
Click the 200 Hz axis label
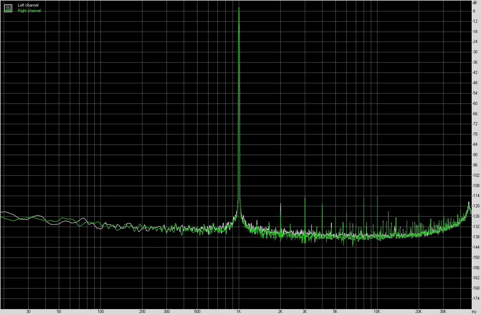click(142, 312)
